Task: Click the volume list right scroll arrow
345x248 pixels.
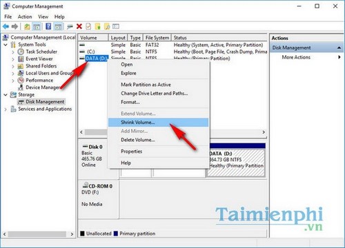Action: (x=264, y=132)
